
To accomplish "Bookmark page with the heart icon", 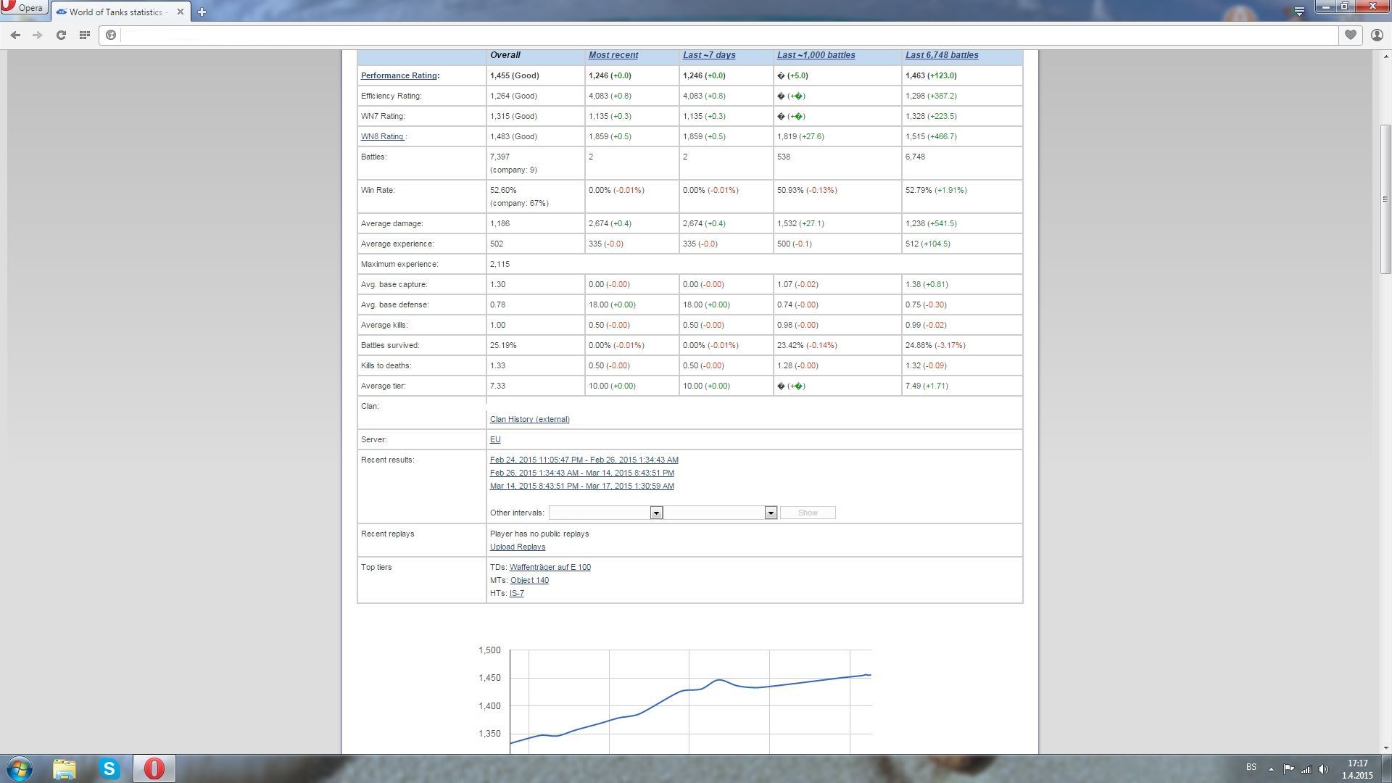I will (1350, 35).
